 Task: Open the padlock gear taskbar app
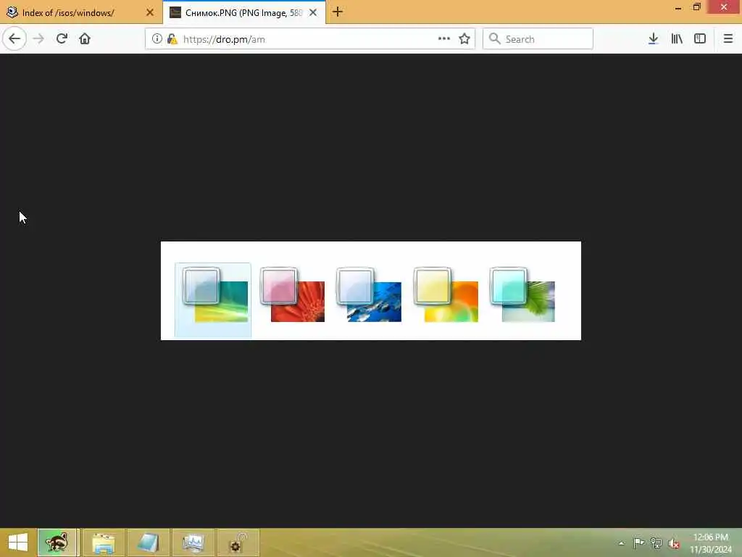(238, 542)
